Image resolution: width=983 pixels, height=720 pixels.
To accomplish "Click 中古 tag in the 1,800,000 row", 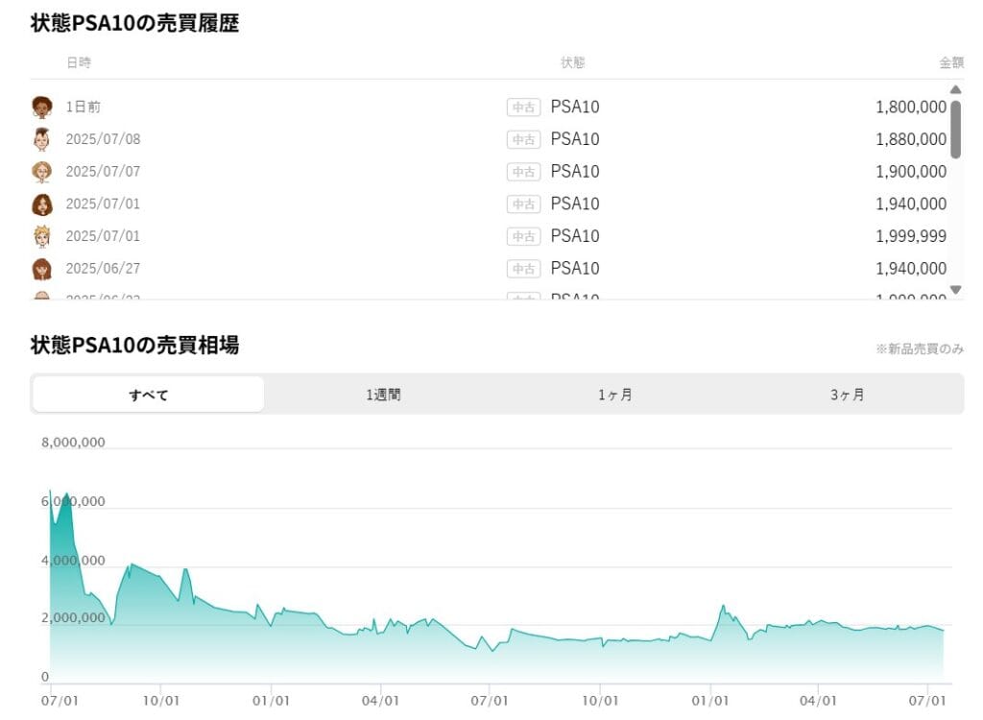I will [523, 108].
